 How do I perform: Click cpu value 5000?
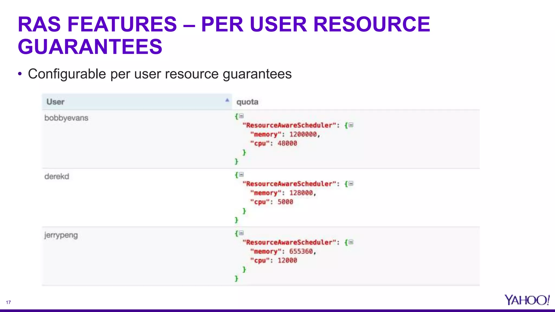(285, 202)
